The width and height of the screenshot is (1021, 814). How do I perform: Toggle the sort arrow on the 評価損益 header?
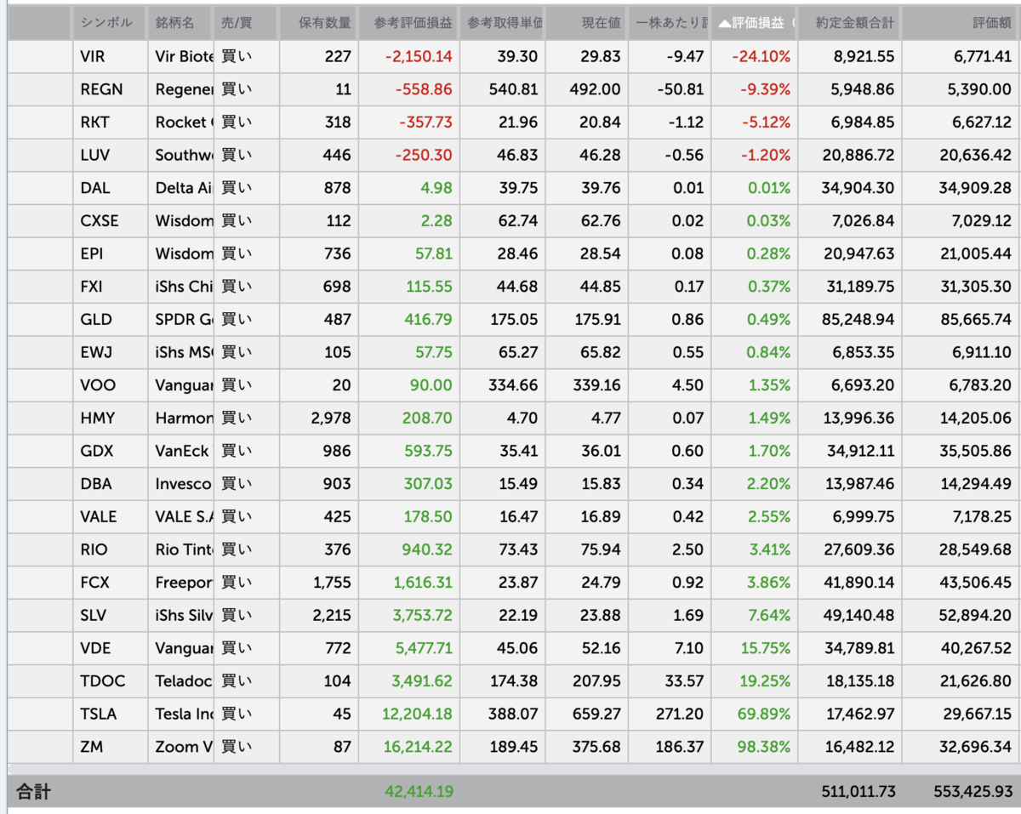click(724, 24)
